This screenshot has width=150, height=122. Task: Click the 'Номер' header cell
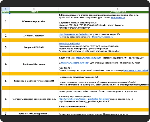pyautogui.click(x=6, y=12)
